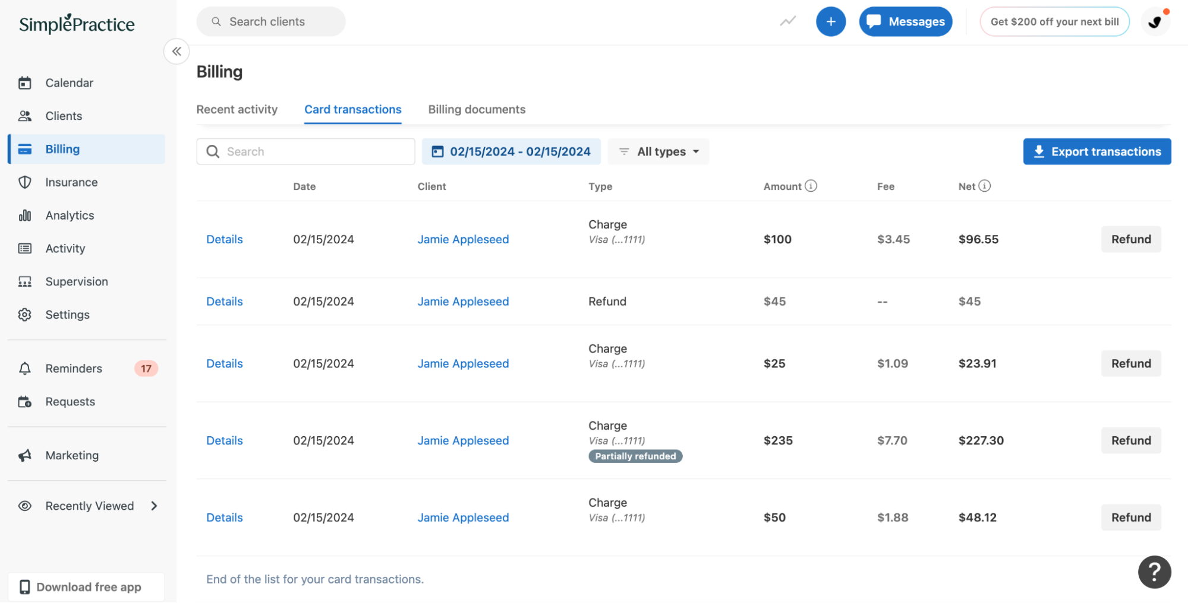This screenshot has height=603, width=1188.
Task: Click the transactions Search field
Action: point(305,152)
